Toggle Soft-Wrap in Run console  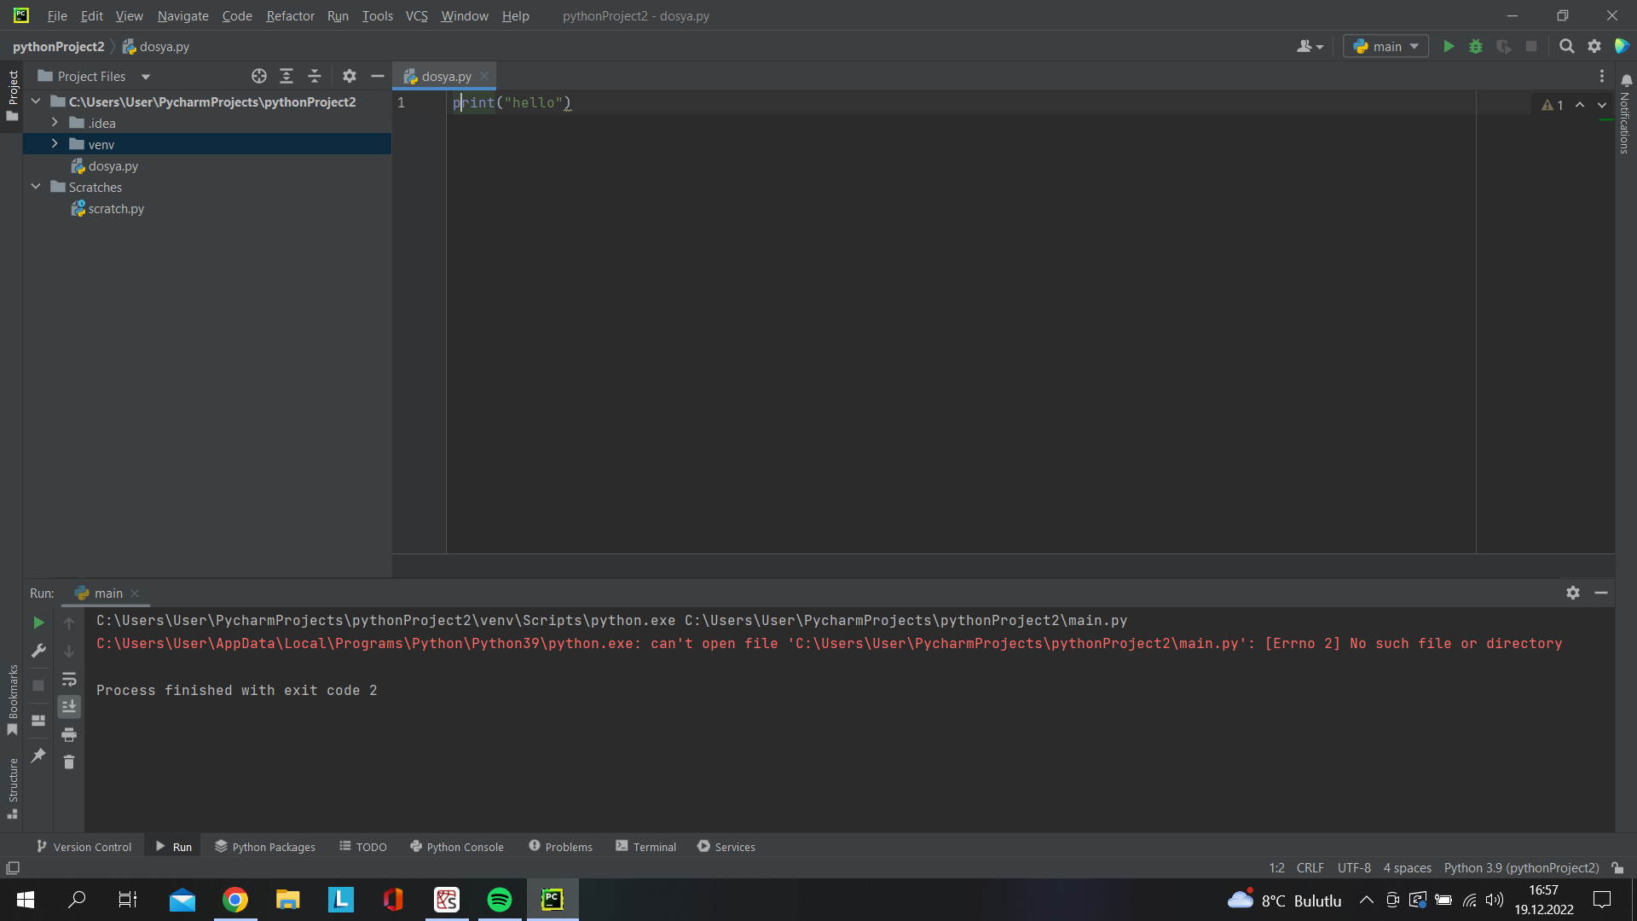tap(69, 680)
